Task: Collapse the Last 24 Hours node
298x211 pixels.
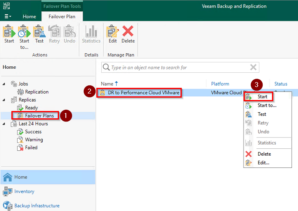Action: click(x=4, y=124)
